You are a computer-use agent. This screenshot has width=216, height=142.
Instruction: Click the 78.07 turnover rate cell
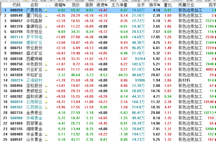click(x=155, y=75)
